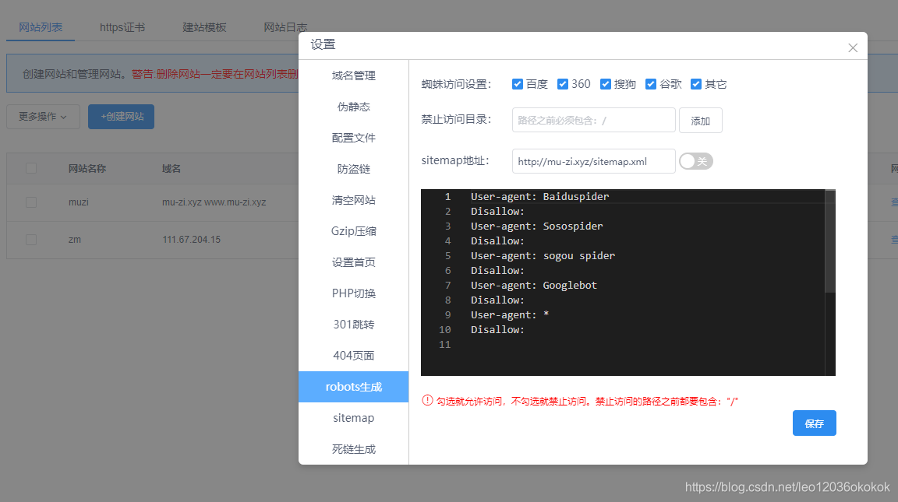
Task: Open 清空网站 in settings sidebar
Action: coord(353,200)
